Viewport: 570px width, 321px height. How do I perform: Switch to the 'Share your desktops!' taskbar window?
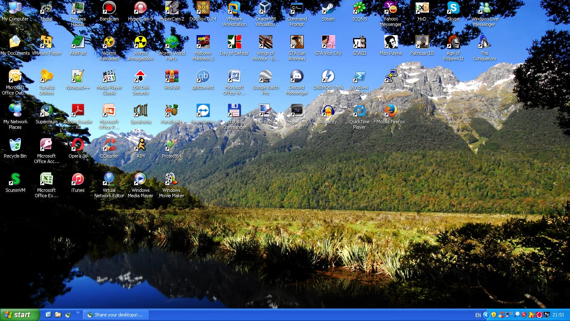point(115,315)
